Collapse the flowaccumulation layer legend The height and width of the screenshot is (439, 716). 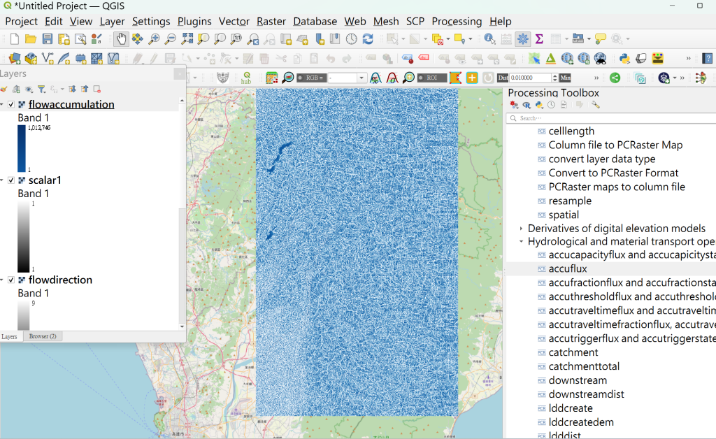click(2, 104)
